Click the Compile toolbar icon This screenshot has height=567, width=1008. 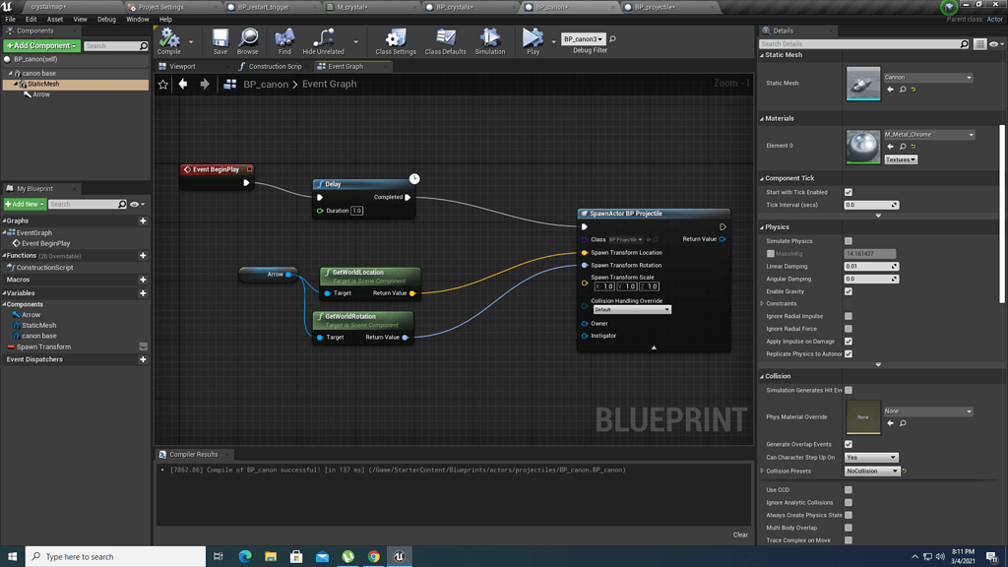(169, 40)
